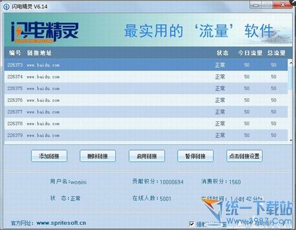Click the 启用链接 button
This screenshot has width=296, height=230.
[x=147, y=156]
